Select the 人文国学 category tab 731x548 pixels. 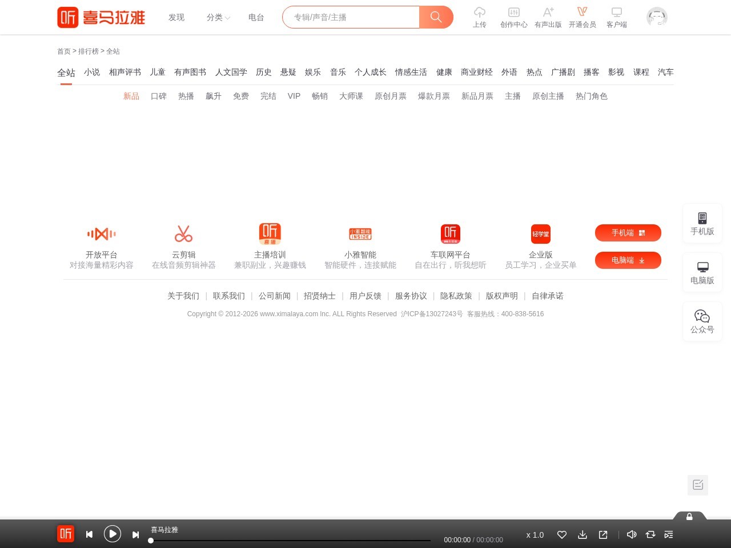[x=231, y=72]
